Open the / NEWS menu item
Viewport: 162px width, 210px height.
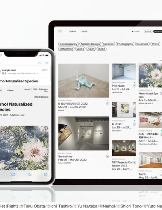click(x=84, y=32)
